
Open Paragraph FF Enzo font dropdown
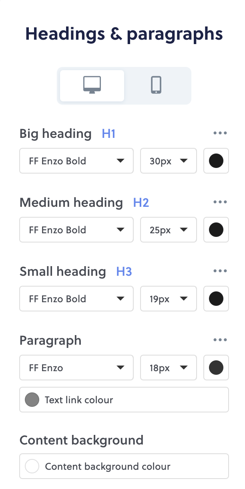(76, 368)
